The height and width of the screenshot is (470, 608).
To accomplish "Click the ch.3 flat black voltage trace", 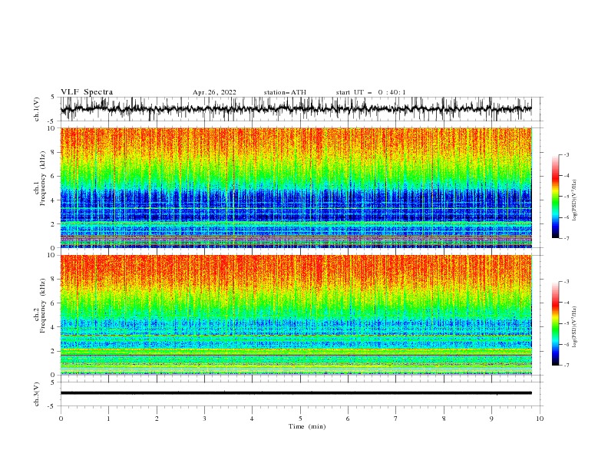I will pos(296,393).
